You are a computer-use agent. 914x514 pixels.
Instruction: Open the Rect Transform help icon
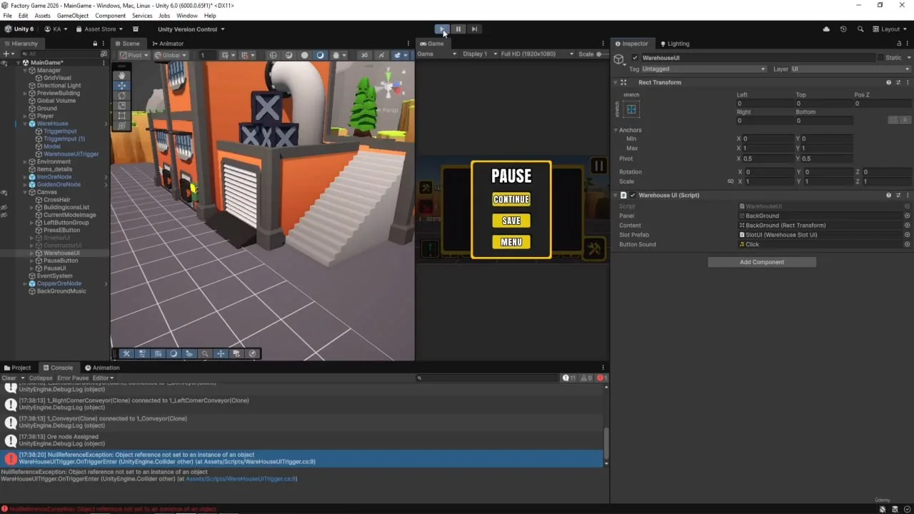[889, 82]
